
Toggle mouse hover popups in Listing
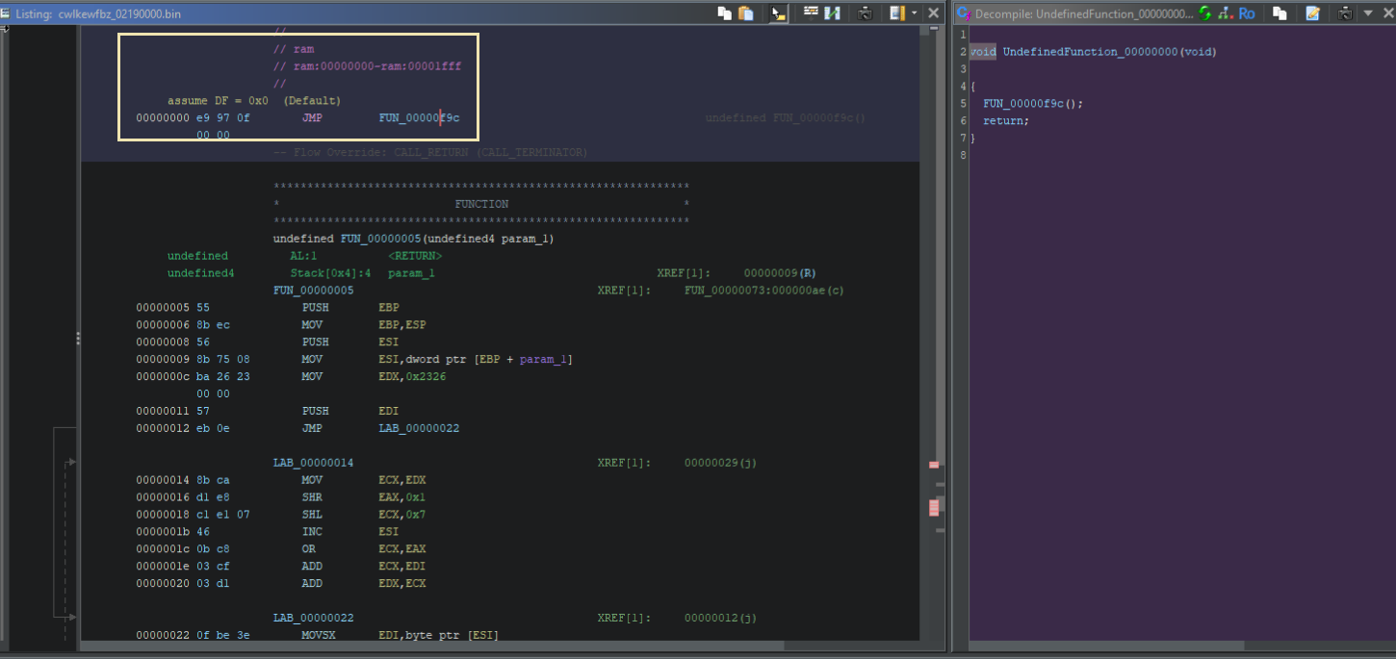click(x=778, y=13)
